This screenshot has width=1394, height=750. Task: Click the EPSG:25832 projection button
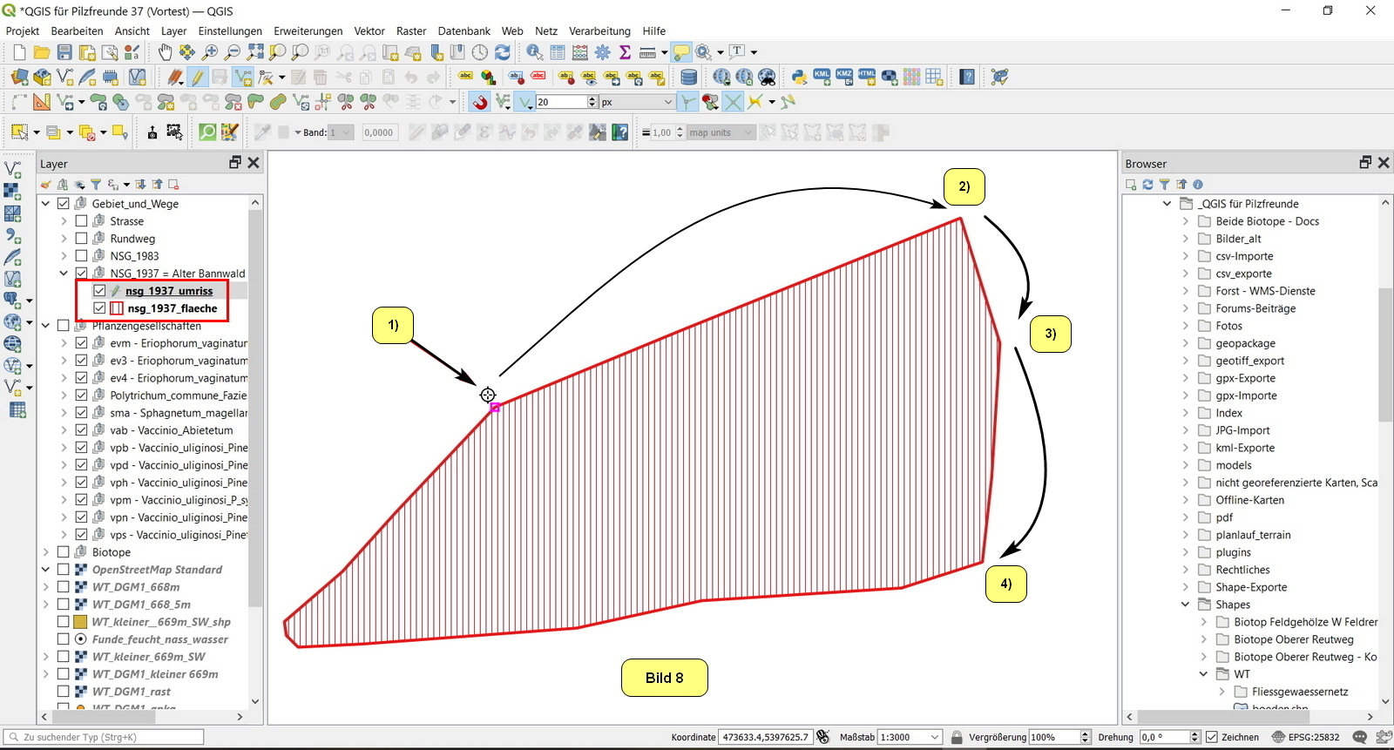[x=1305, y=737]
